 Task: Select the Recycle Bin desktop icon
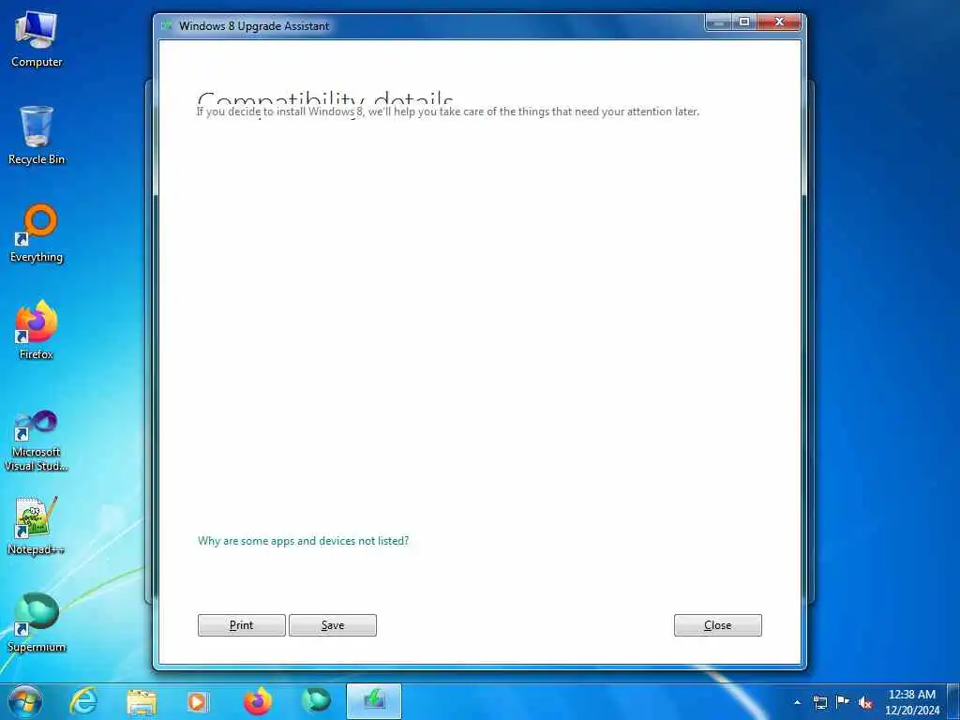click(x=37, y=136)
